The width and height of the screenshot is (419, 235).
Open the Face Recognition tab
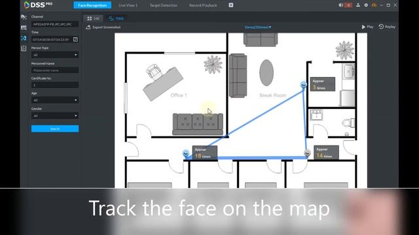pos(92,5)
